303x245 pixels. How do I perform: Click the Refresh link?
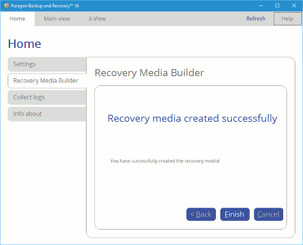coord(256,19)
